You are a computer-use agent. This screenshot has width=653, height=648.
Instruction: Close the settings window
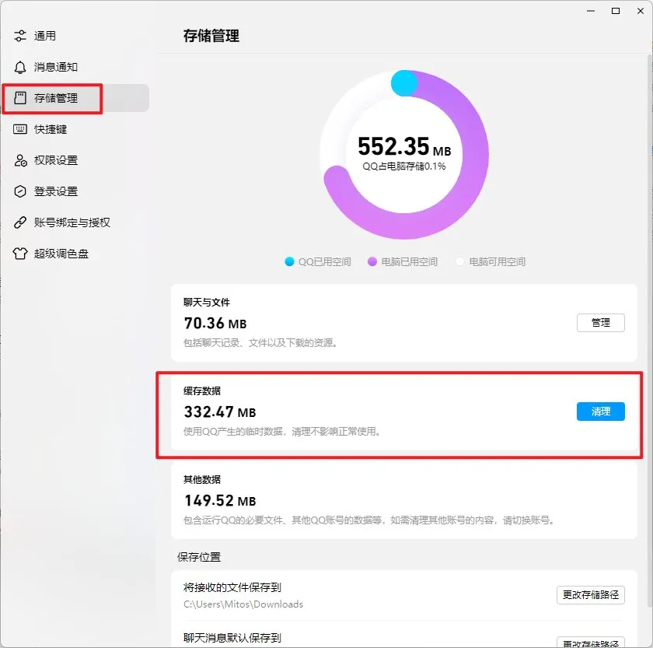pos(641,11)
